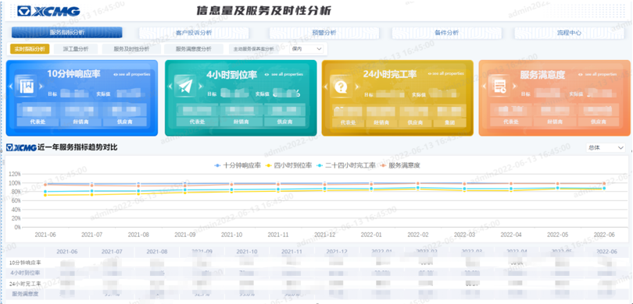The image size is (633, 304).
Task: Click 代表处 on 服务满意度 card
Action: coord(510,122)
